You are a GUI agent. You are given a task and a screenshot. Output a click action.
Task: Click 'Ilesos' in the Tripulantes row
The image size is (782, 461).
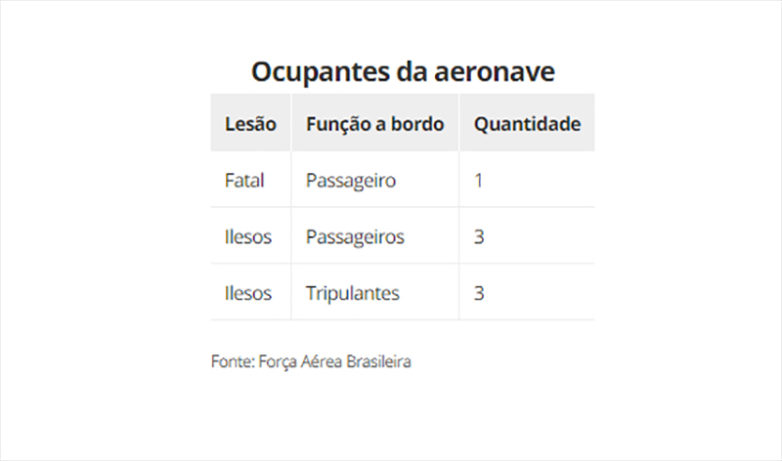pos(248,293)
